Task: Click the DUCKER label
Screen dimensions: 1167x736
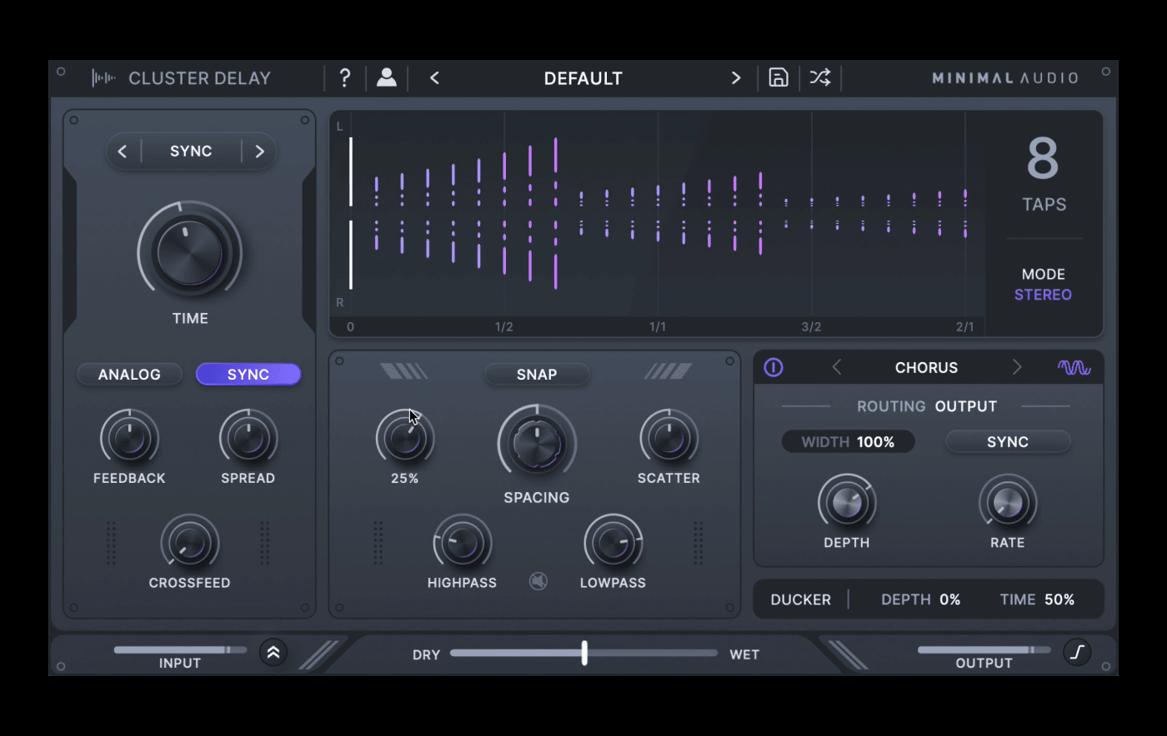Action: coord(800,599)
